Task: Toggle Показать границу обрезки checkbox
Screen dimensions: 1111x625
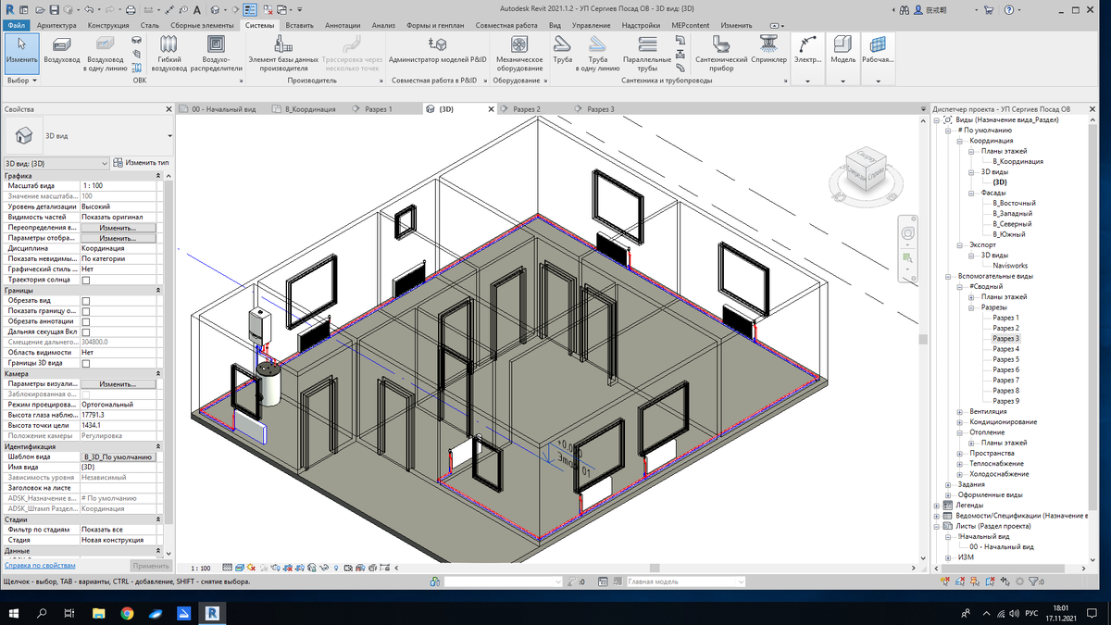Action: (x=86, y=311)
